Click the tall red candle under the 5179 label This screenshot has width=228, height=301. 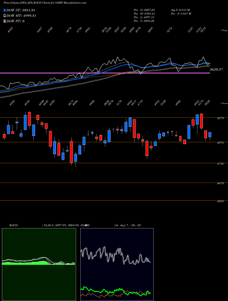201,121
